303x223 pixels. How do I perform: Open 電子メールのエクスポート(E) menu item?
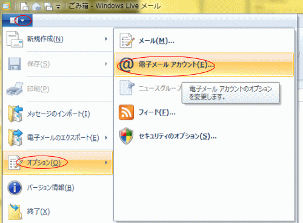pyautogui.click(x=58, y=138)
